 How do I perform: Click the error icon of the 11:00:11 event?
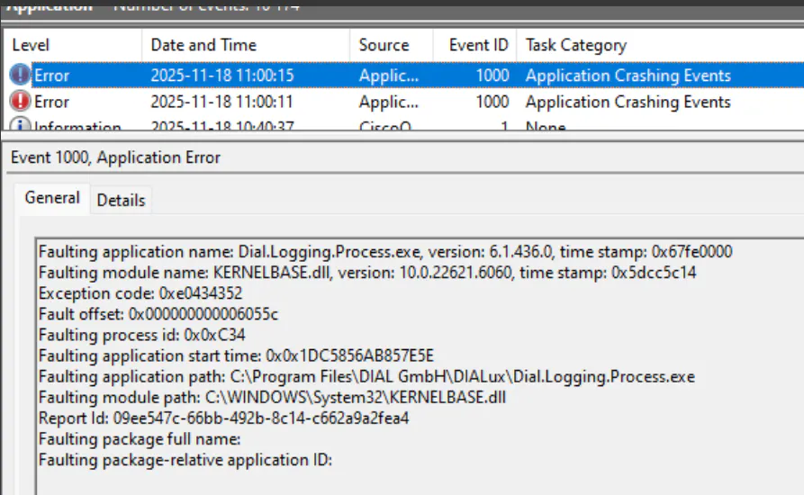click(20, 102)
